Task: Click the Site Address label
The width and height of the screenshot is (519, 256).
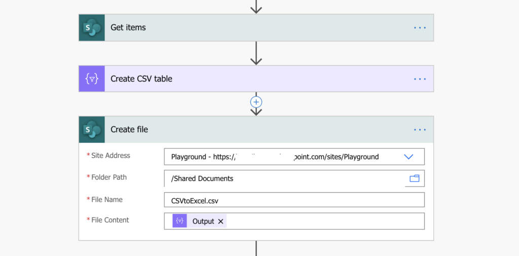Action: tap(110, 155)
